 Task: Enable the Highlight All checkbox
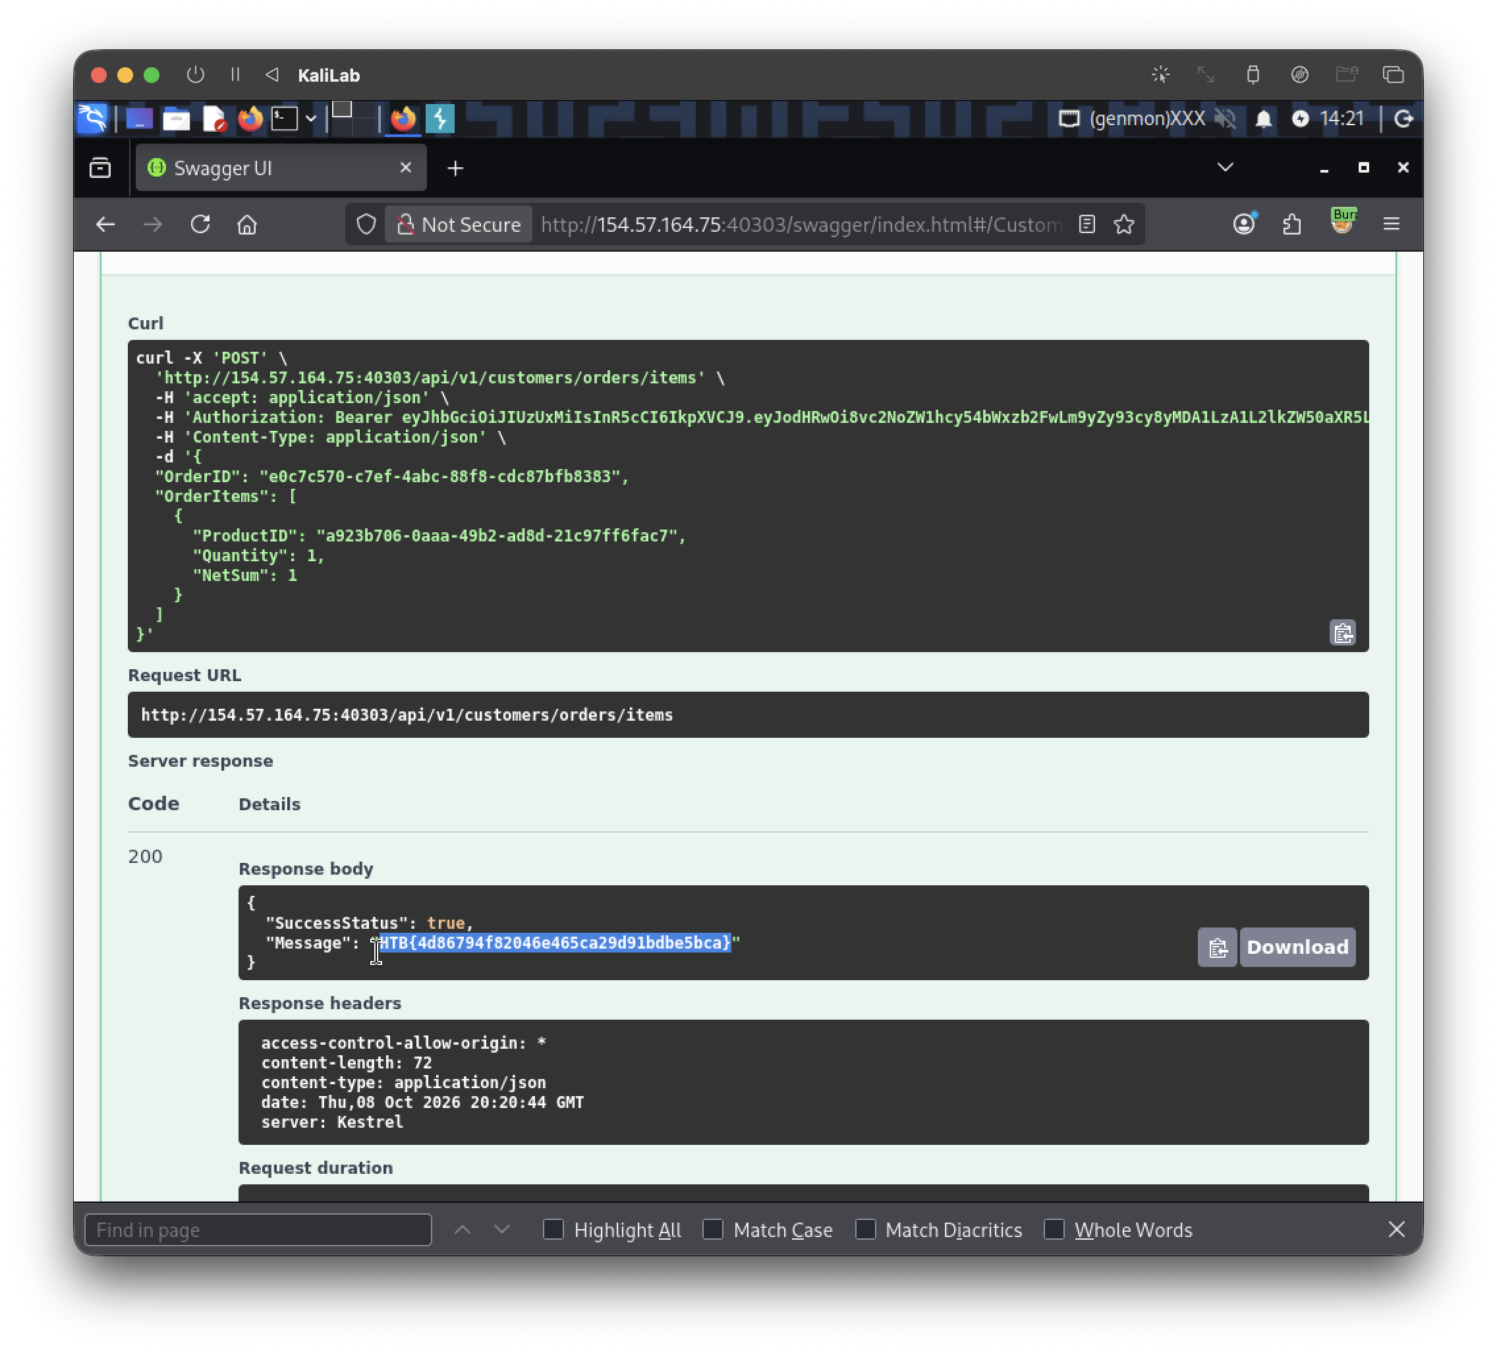click(553, 1229)
